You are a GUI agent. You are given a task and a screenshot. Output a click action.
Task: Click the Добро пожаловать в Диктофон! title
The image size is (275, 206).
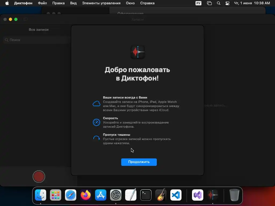(x=137, y=74)
